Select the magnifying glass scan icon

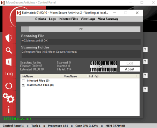pos(9,51)
